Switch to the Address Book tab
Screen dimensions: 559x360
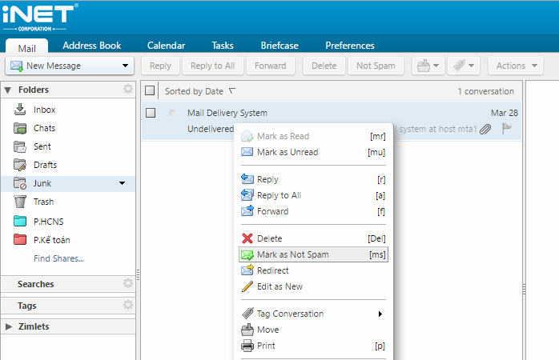tap(91, 46)
